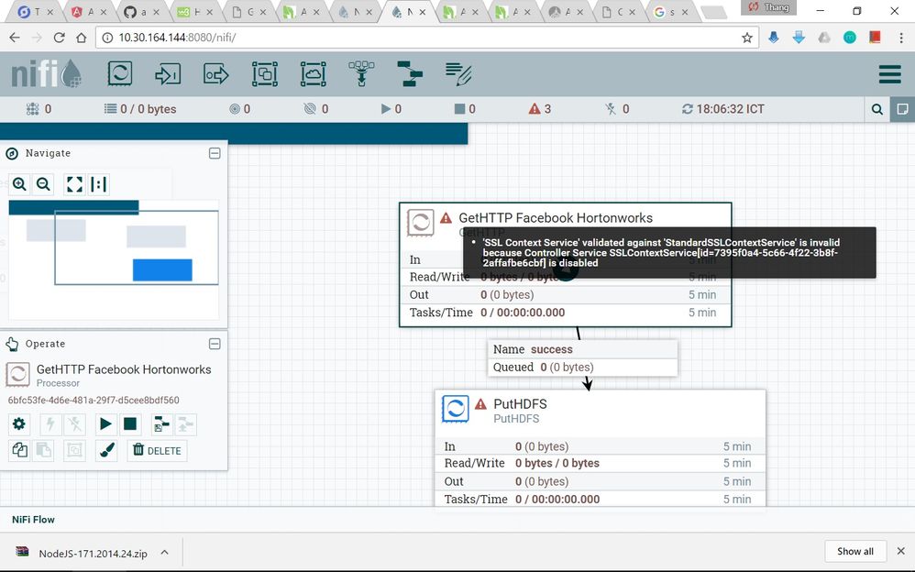Screen dimensions: 915x572
Task: Select the Funnel toolbar icon
Action: [x=361, y=74]
